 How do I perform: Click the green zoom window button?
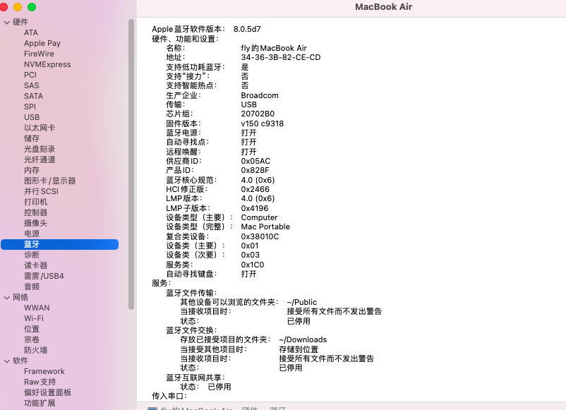pos(32,7)
